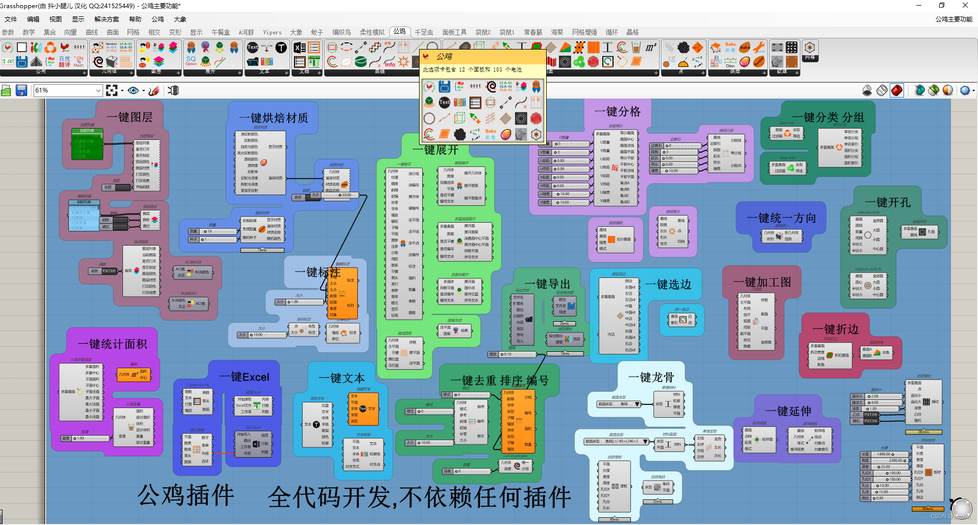Select the Text icon in the 文本 panel
Image resolution: width=978 pixels, height=525 pixels.
[252, 47]
